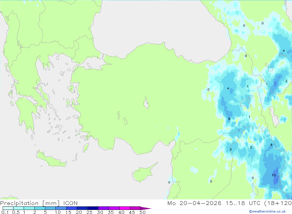Click the 20–25 mm dark blue swatch

click(x=82, y=208)
